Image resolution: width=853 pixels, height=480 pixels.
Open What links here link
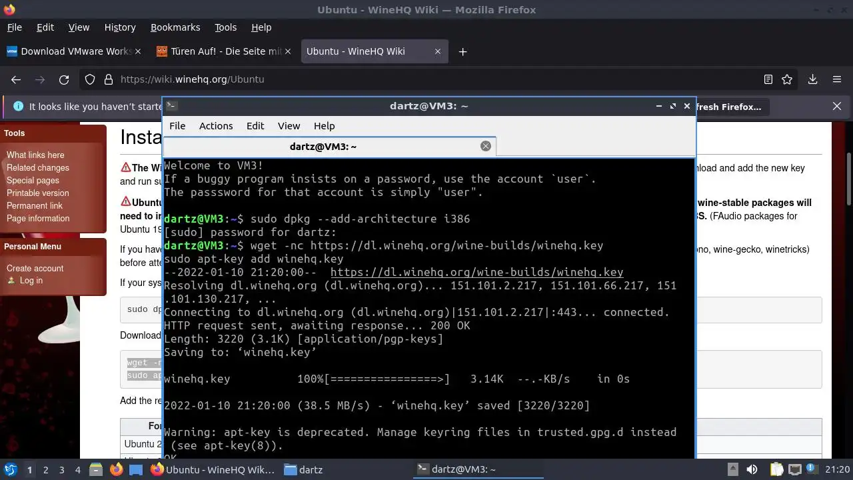[35, 155]
